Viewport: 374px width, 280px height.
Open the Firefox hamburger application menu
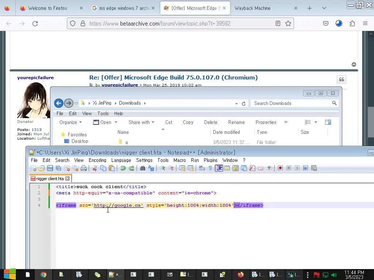365,23
